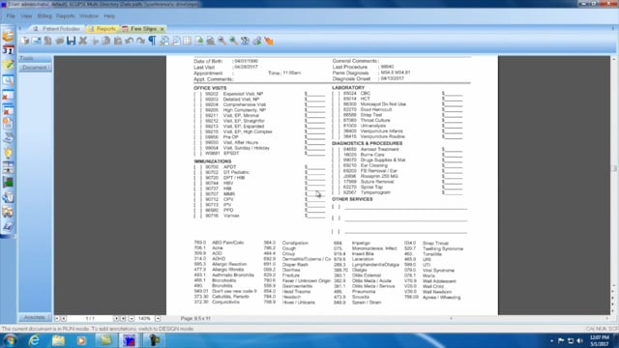This screenshot has width=619, height=348.
Task: Check the box for 85024 CBC lab
Action: pyautogui.click(x=336, y=94)
